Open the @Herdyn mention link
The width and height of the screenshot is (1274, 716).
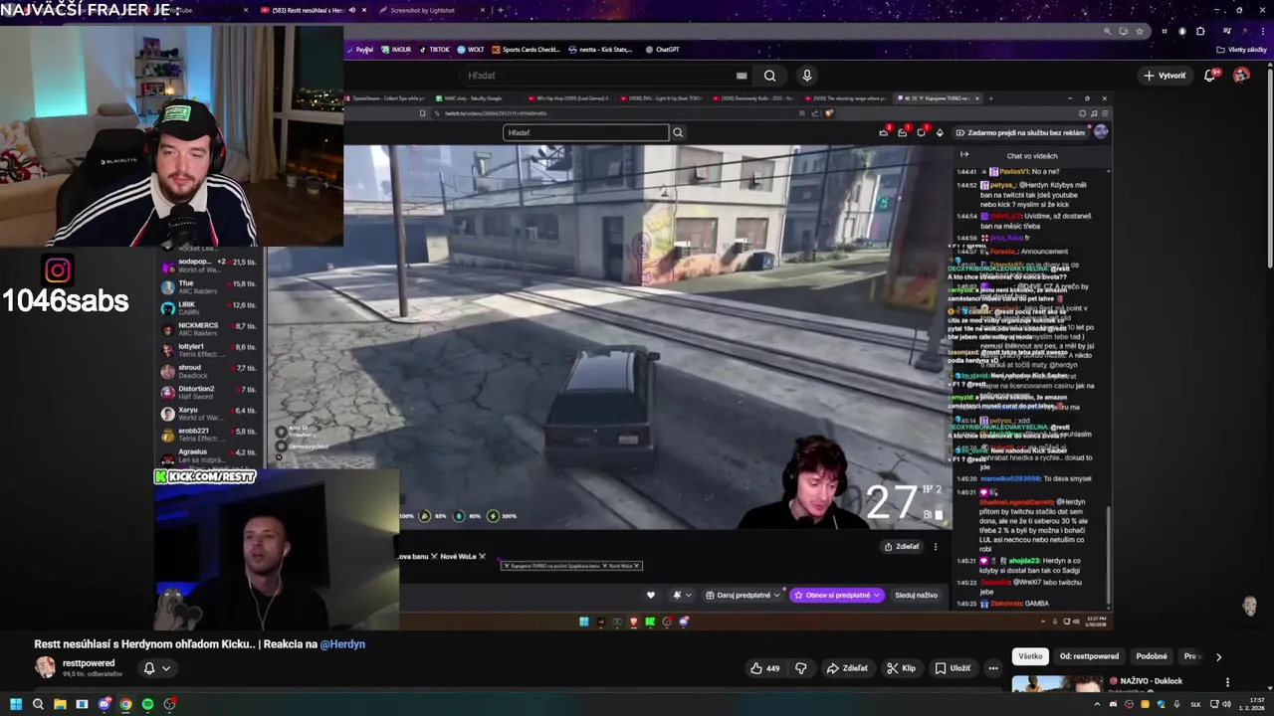pos(342,644)
